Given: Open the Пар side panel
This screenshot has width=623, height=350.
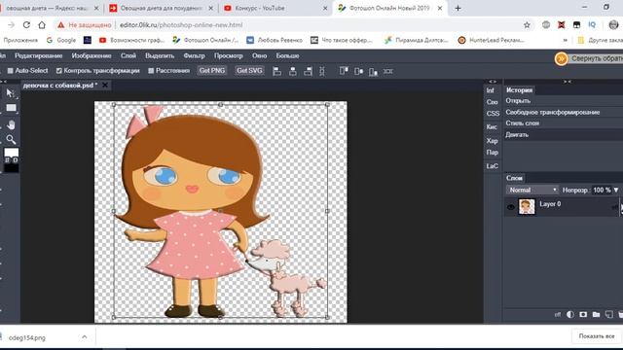Looking at the screenshot, I should click(x=492, y=153).
